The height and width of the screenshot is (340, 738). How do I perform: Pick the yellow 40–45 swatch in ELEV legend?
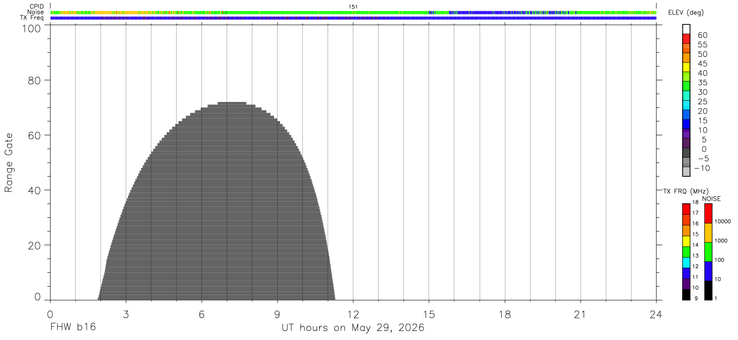686,67
